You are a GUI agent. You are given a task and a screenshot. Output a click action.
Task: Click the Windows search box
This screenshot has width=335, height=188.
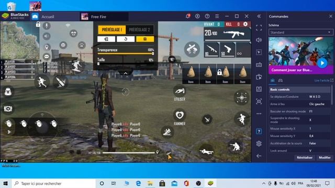[x=53, y=183]
